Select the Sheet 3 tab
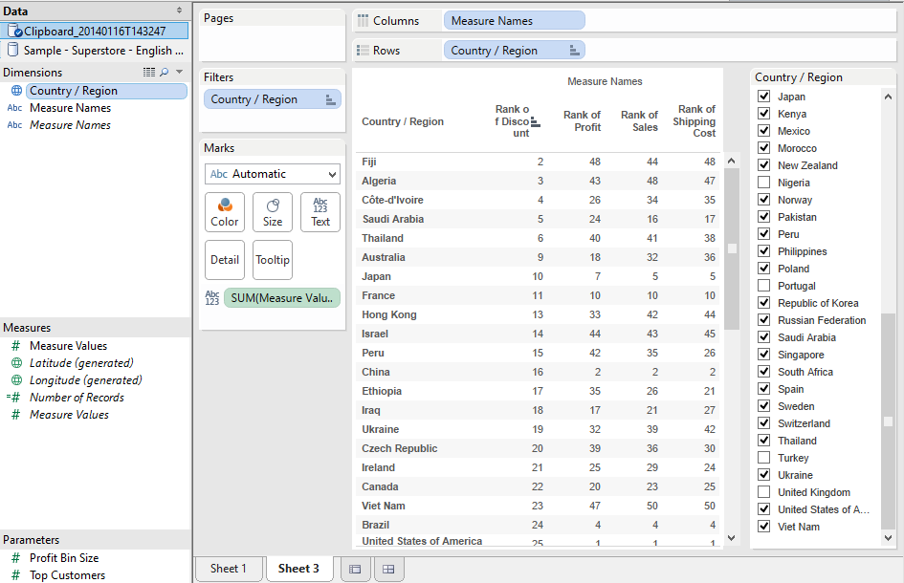The width and height of the screenshot is (904, 583). point(299,568)
